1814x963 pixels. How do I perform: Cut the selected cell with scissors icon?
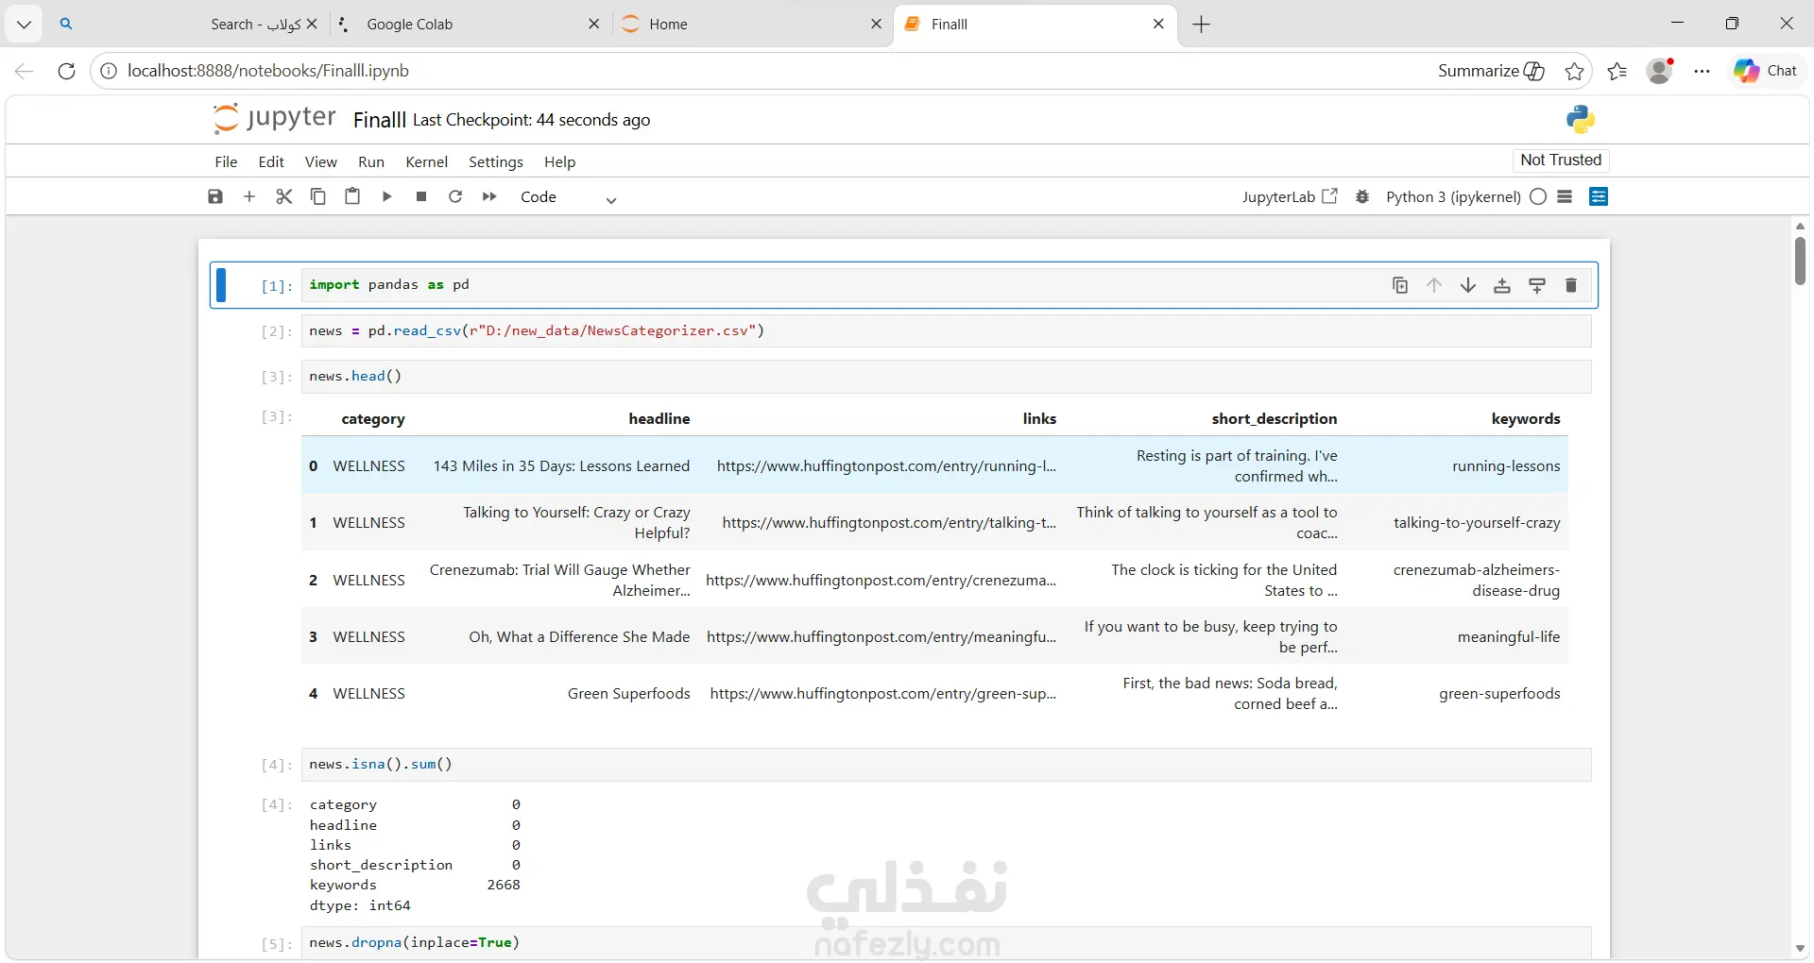pos(283,196)
